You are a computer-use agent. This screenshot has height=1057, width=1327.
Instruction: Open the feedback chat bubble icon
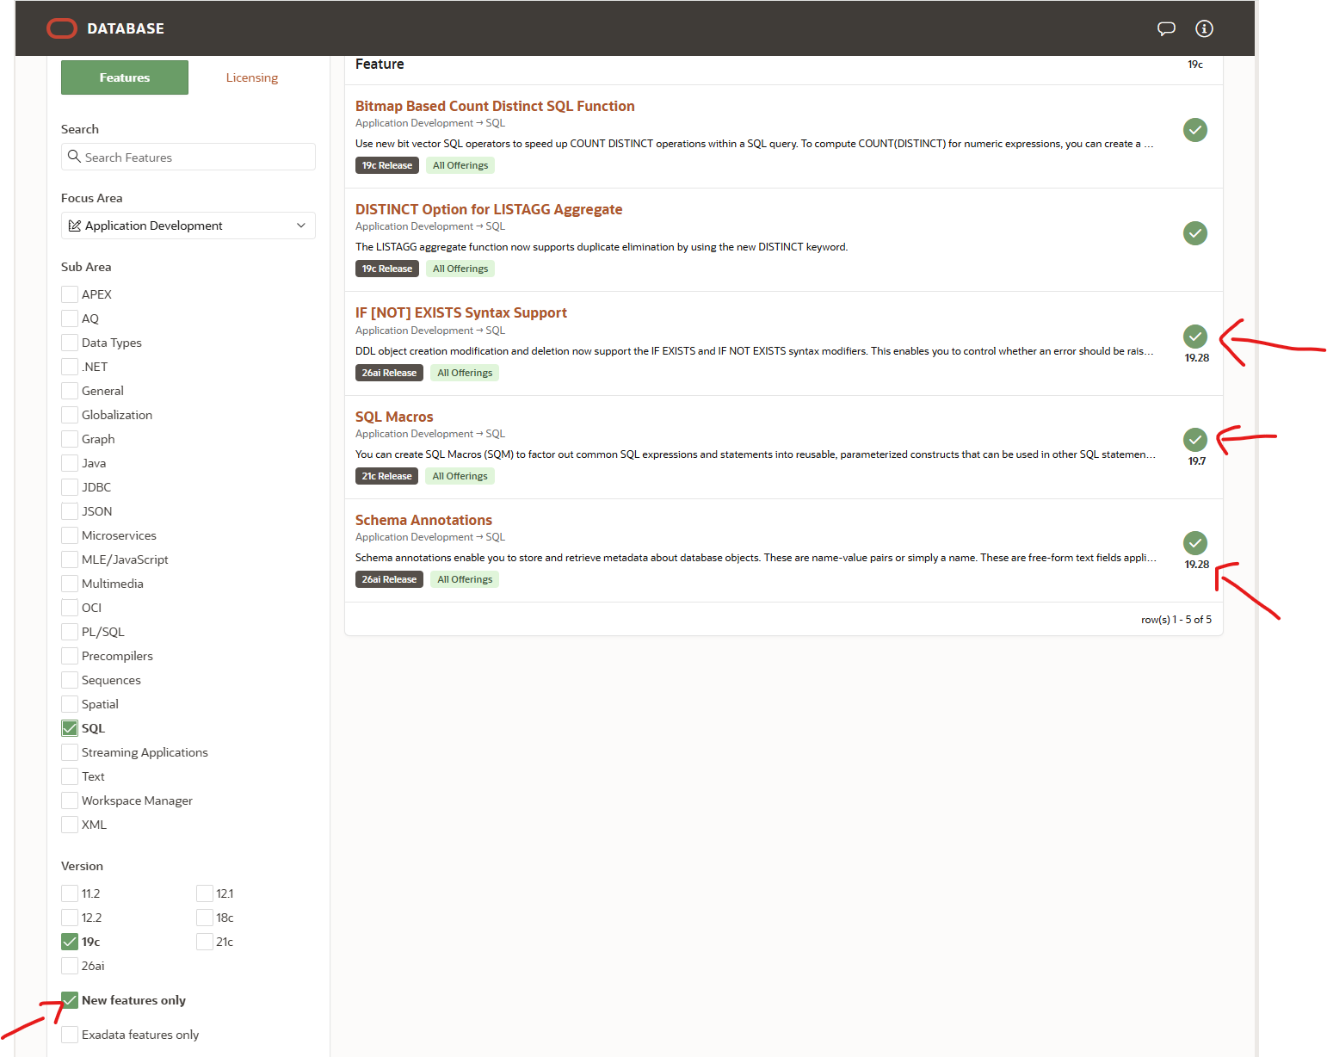tap(1166, 28)
